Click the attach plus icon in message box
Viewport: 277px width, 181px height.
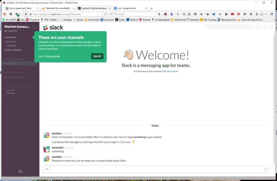point(47,169)
